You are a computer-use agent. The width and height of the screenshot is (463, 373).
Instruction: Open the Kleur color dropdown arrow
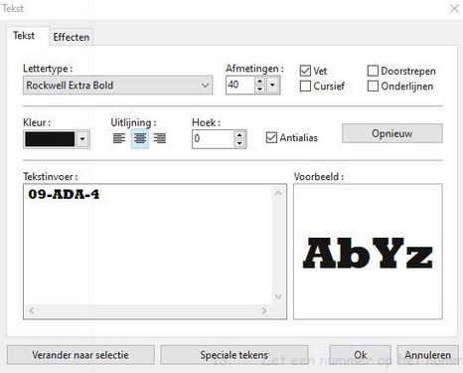82,139
